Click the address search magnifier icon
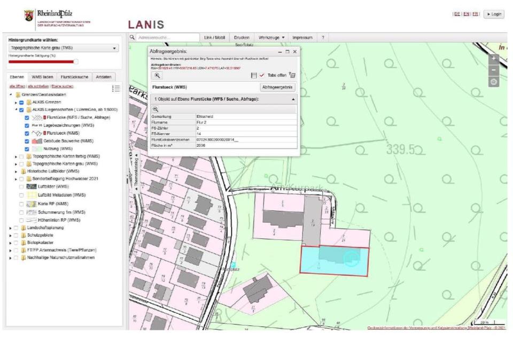The image size is (513, 340). 133,38
